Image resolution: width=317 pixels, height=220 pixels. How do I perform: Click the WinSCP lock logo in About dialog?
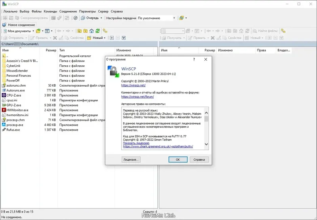click(113, 72)
